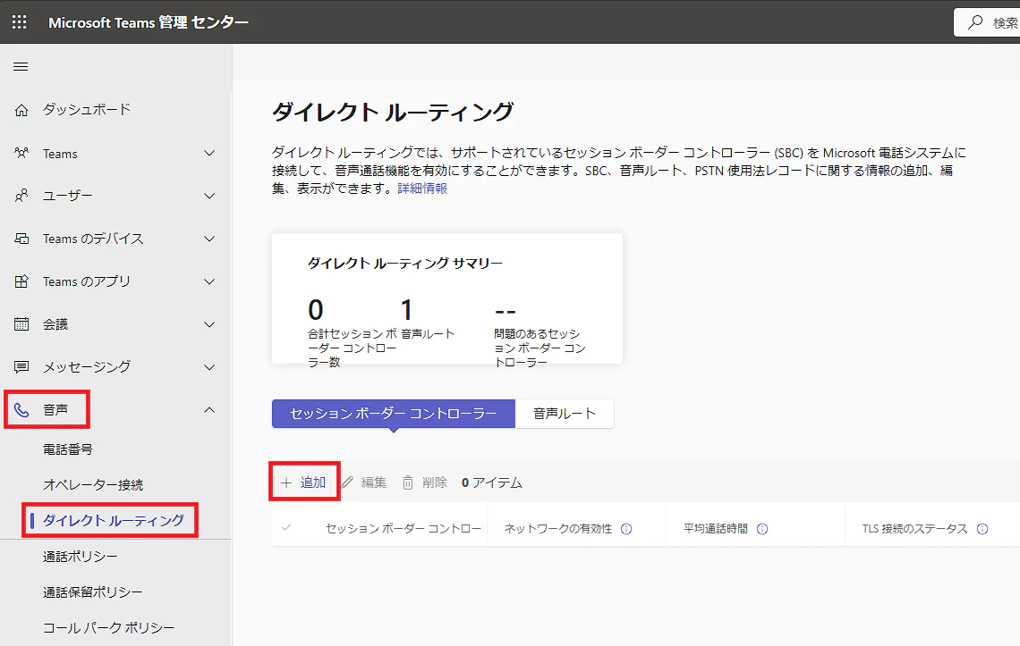Click the 削除 button text
The width and height of the screenshot is (1020, 646).
pyautogui.click(x=435, y=482)
